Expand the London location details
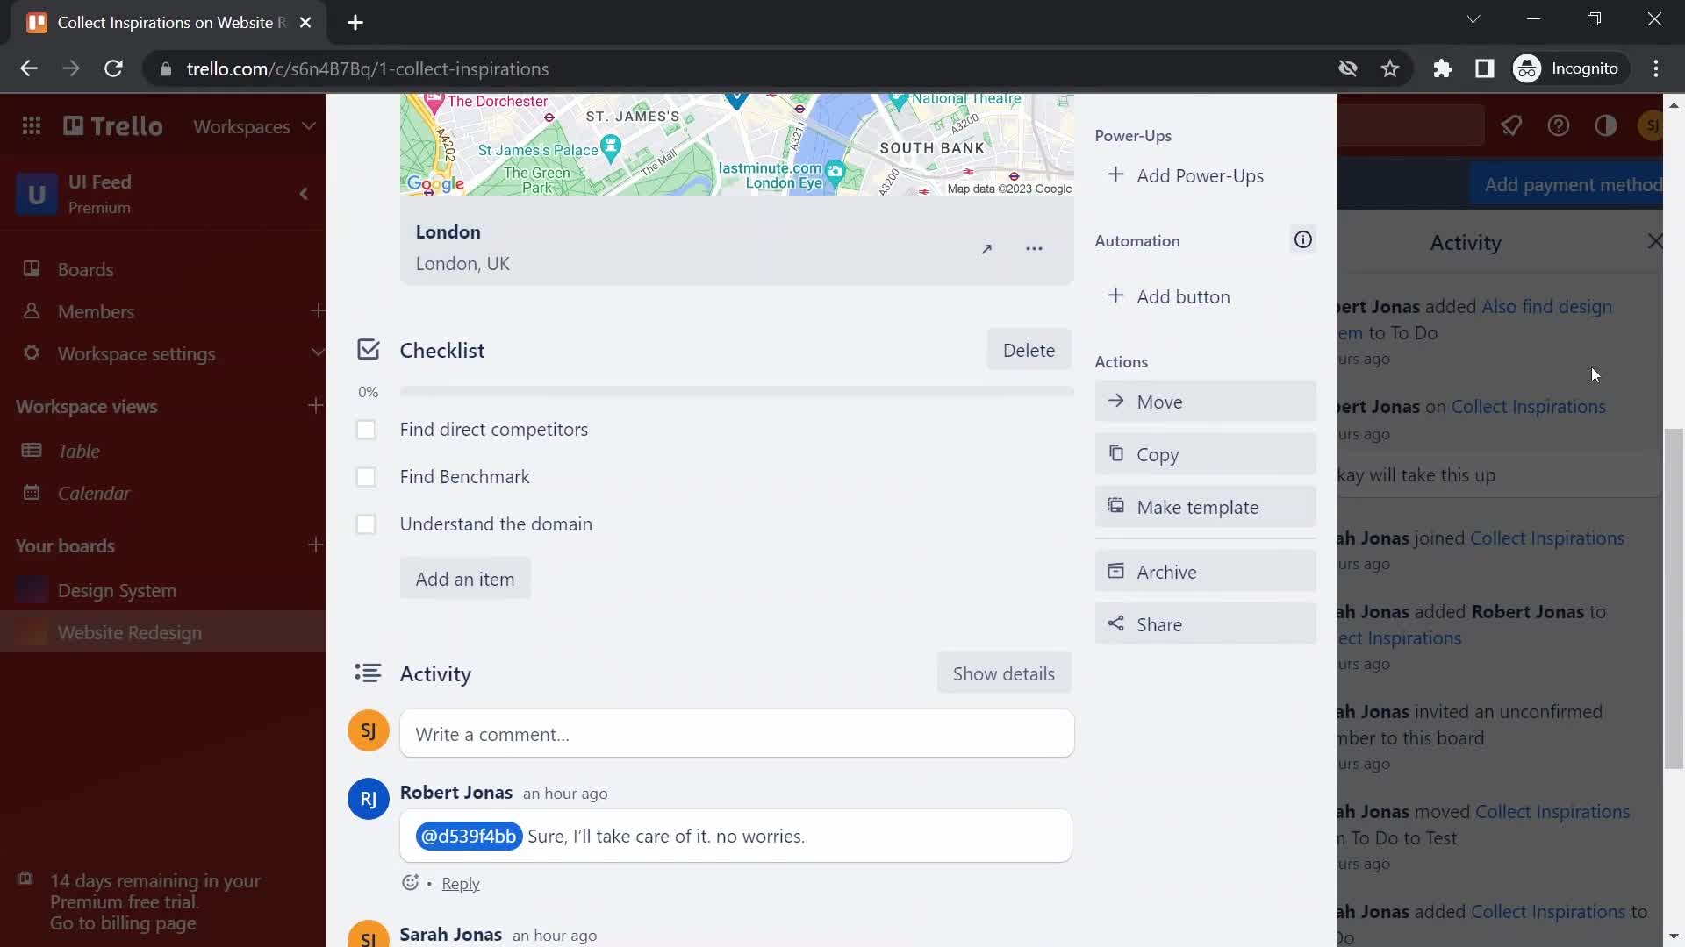 (986, 247)
